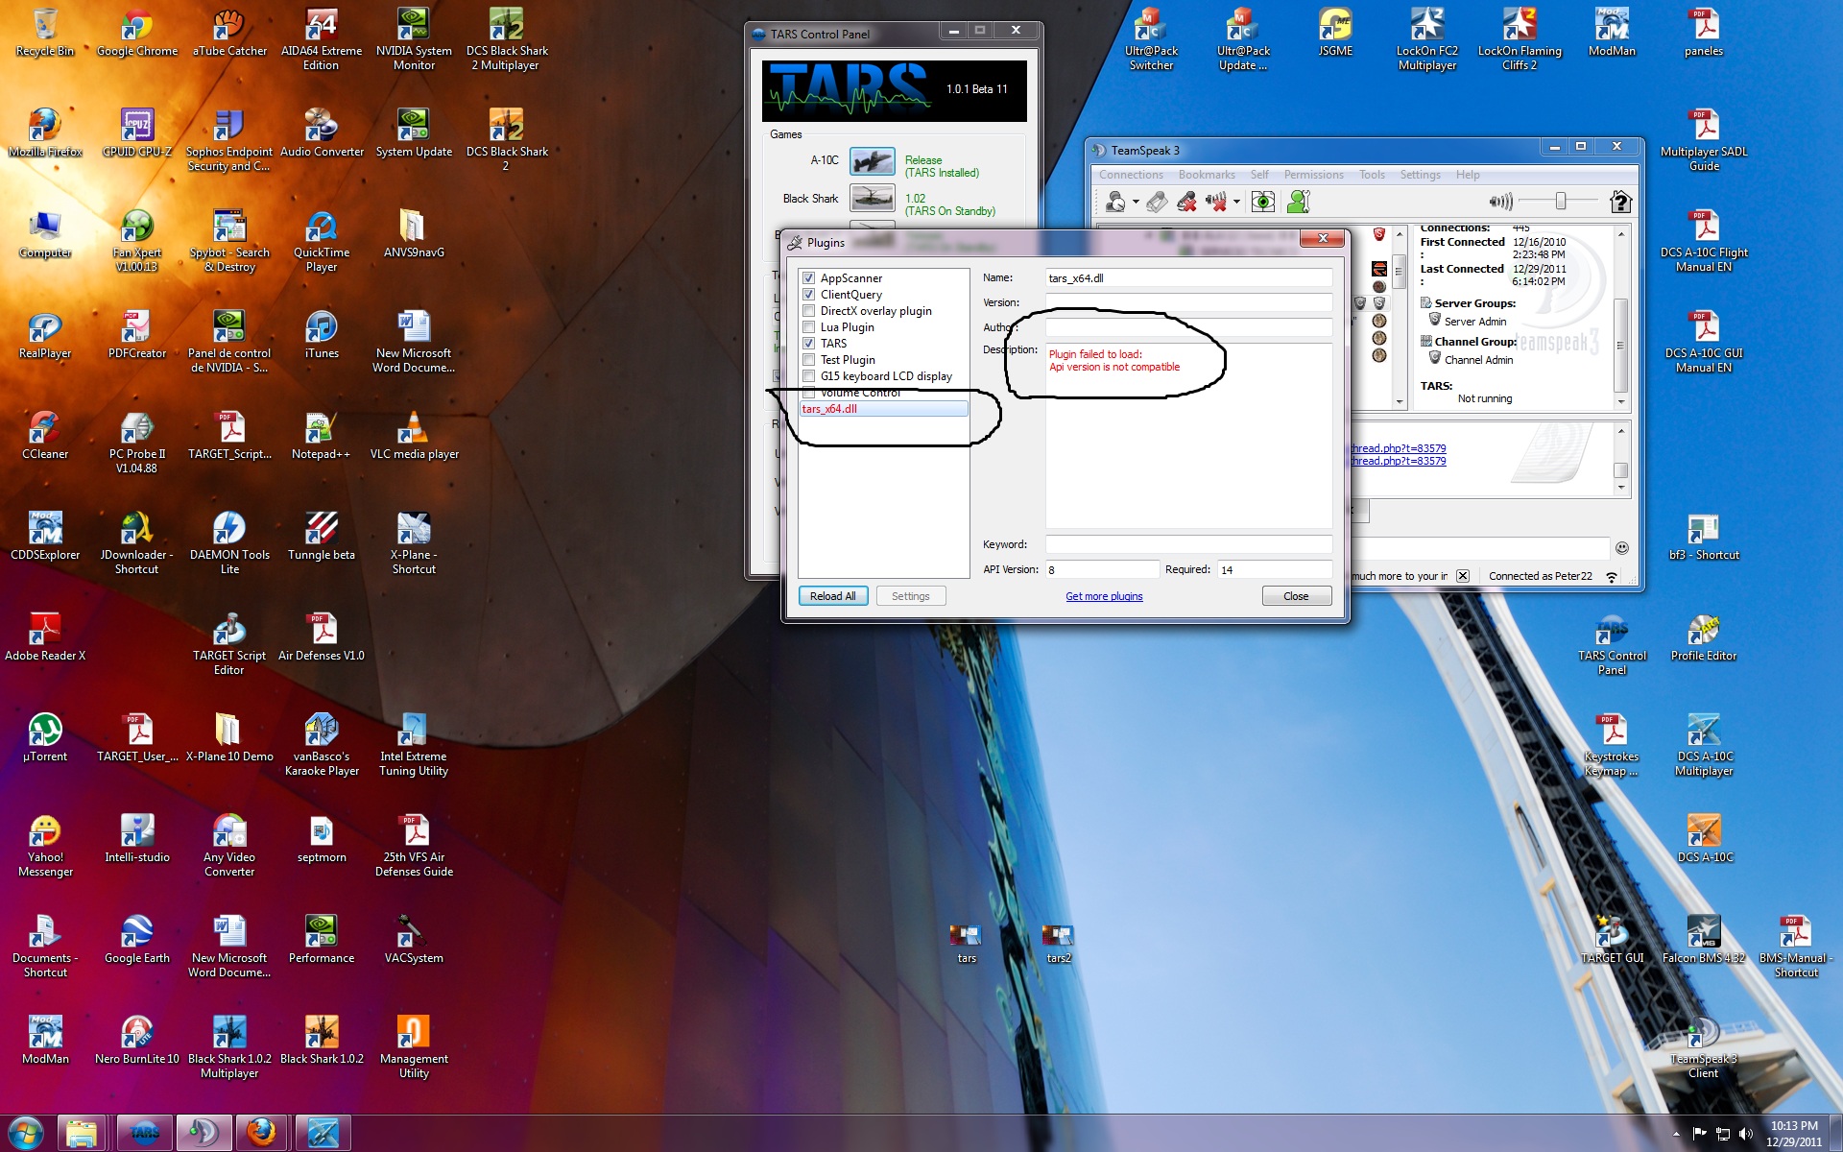Open Notepad++ desktop shortcut

[321, 436]
